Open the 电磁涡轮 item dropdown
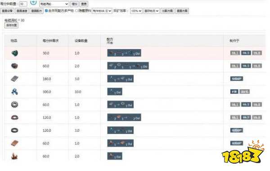 tap(54, 4)
